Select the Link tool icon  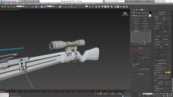[x=8, y=7]
